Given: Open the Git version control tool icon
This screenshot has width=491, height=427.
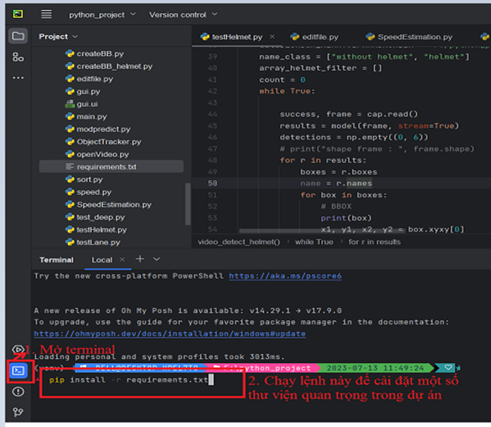Looking at the screenshot, I should point(18,412).
